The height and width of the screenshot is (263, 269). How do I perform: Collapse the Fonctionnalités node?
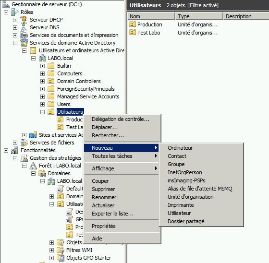[x=6, y=150]
